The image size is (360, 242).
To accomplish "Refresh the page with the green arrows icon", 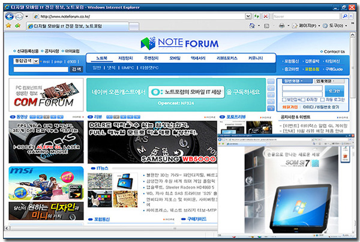I will pyautogui.click(x=256, y=16).
